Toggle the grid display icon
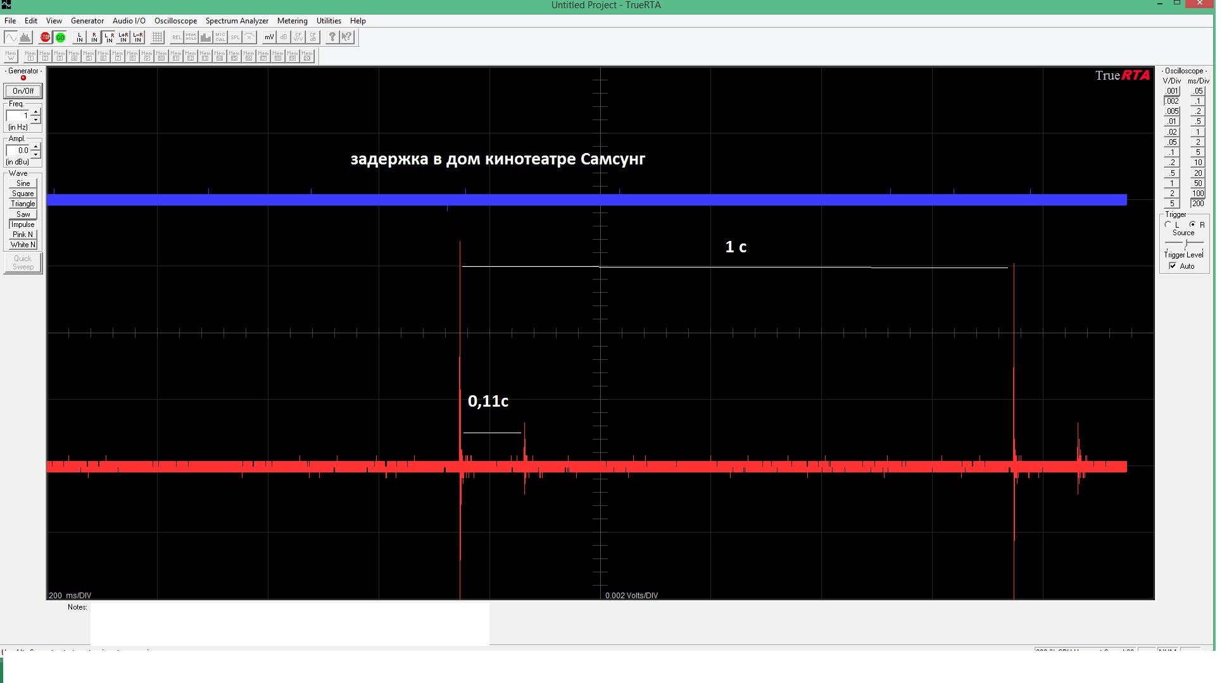 158,37
